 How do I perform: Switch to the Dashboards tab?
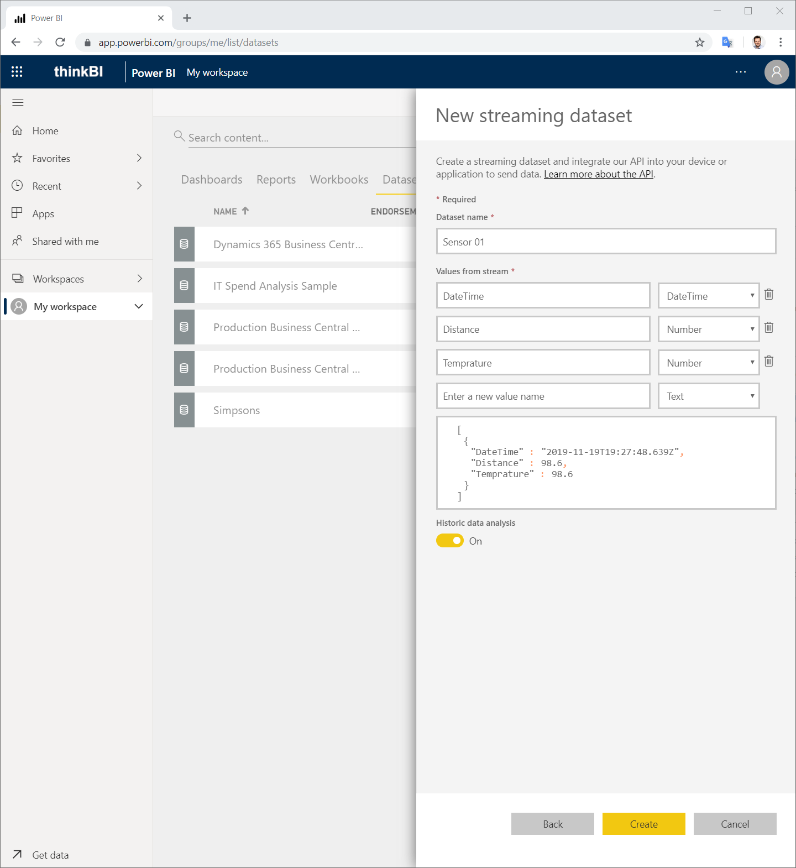click(x=212, y=180)
